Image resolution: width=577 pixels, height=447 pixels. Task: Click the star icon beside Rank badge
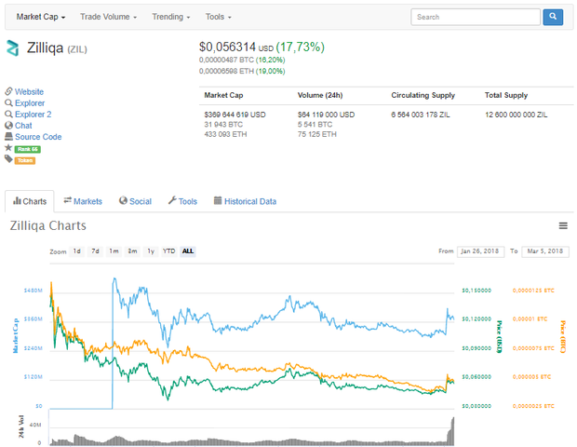8,148
